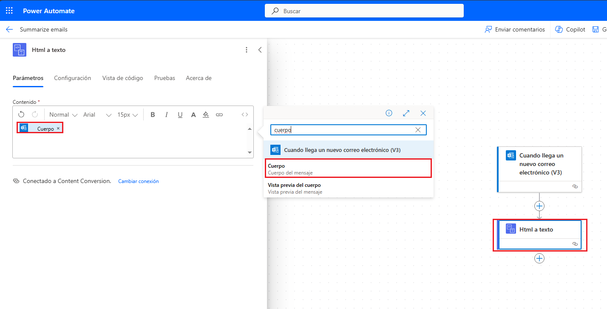The height and width of the screenshot is (309, 607).
Task: Open the three-dot more options menu
Action: pos(247,50)
